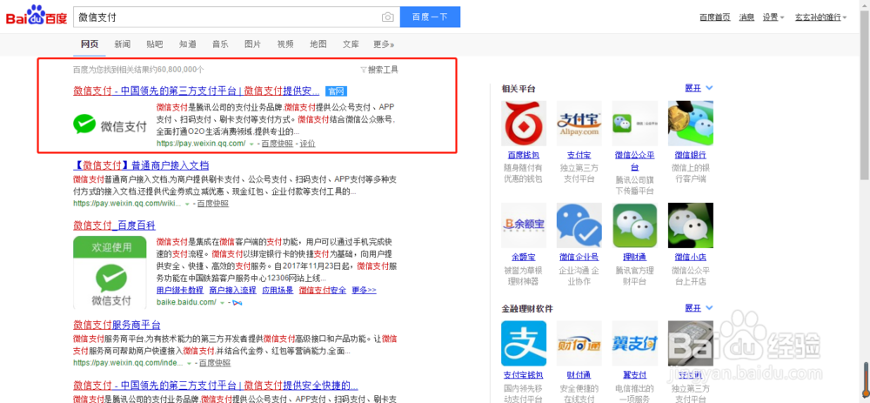Image resolution: width=870 pixels, height=403 pixels.
Task: Open the 百度钱包 text link
Action: click(x=524, y=155)
